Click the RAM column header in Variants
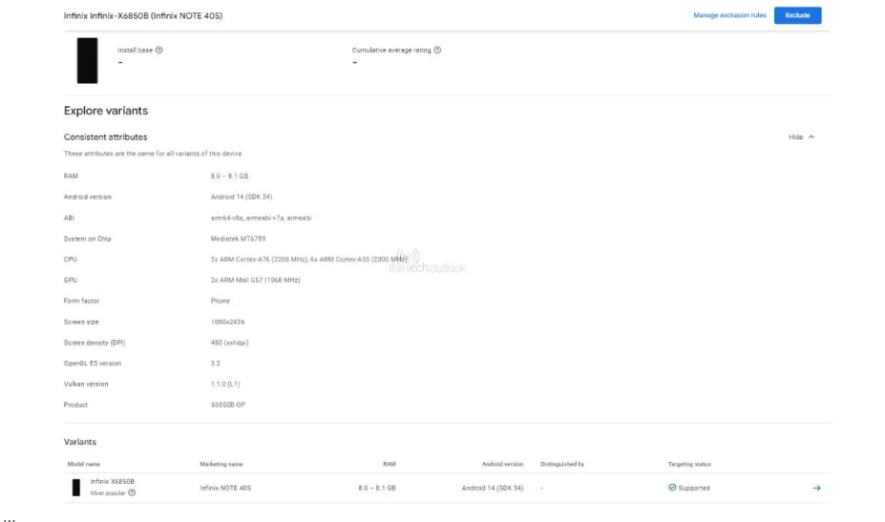 point(389,464)
